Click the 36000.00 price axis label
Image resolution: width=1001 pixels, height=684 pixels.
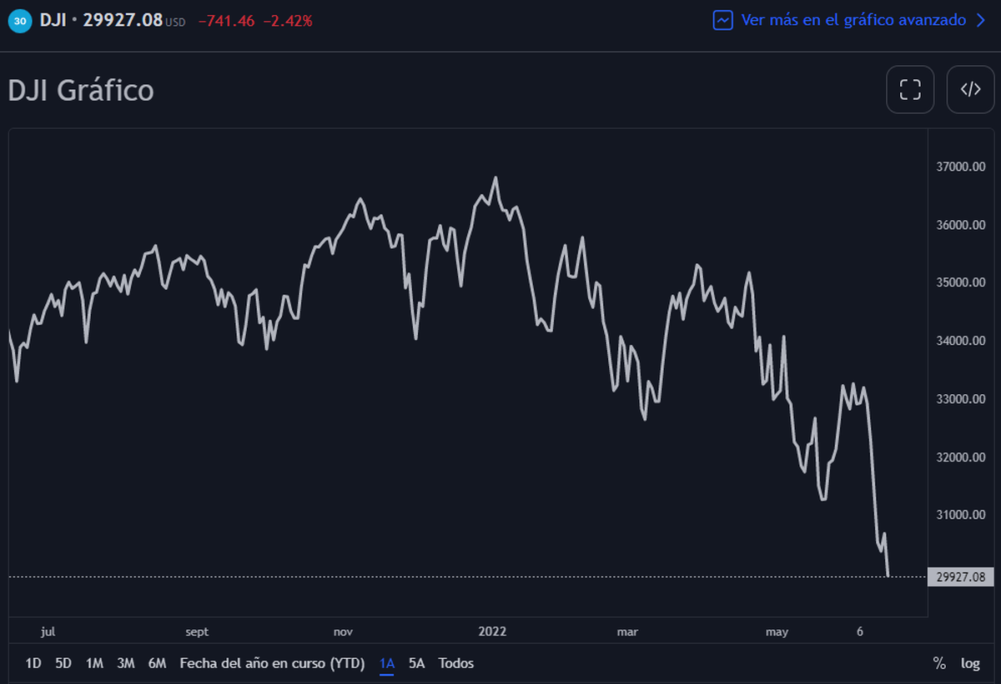[x=961, y=225]
